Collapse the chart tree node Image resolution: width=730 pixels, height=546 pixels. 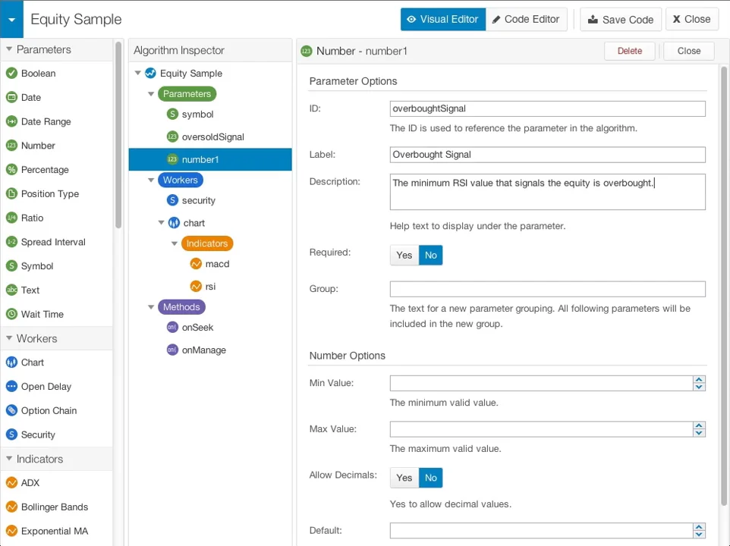pos(161,223)
